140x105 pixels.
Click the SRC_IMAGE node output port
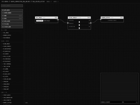click(58, 20)
